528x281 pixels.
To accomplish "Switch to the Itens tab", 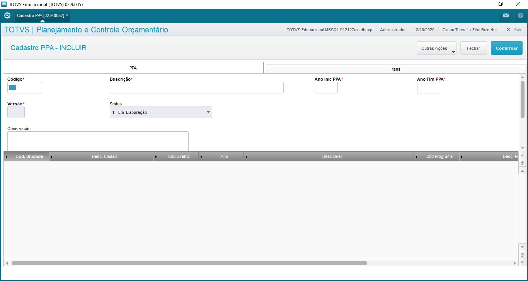I will tap(396, 69).
